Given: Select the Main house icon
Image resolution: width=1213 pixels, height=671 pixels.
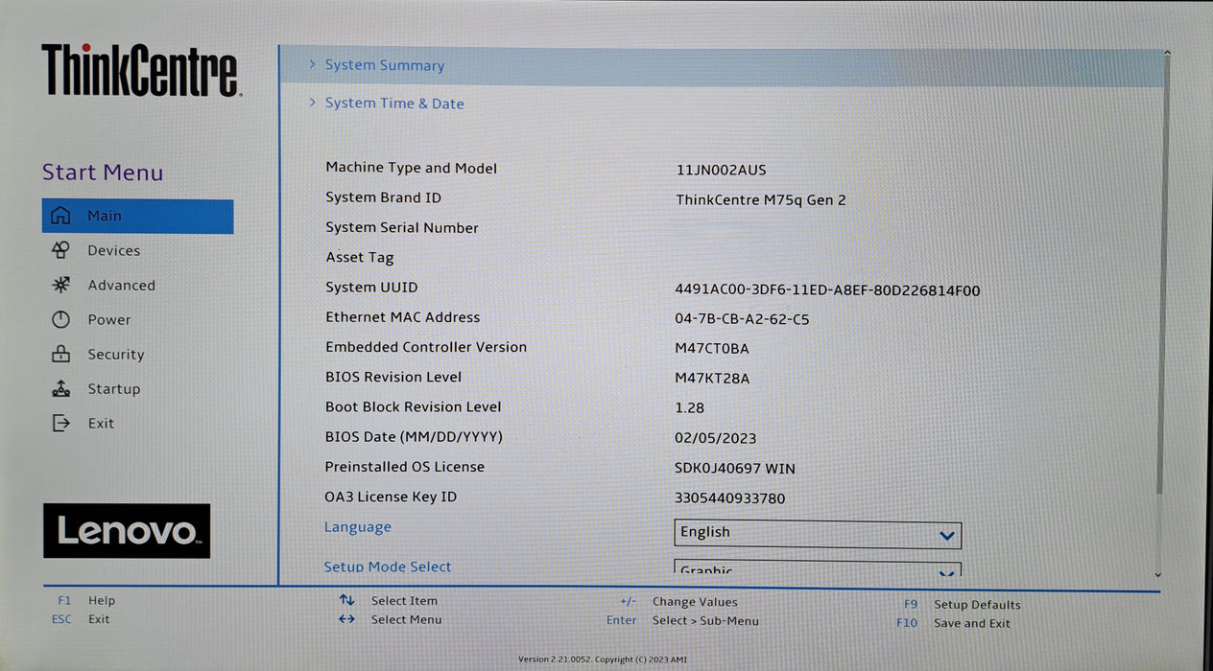Looking at the screenshot, I should (60, 216).
